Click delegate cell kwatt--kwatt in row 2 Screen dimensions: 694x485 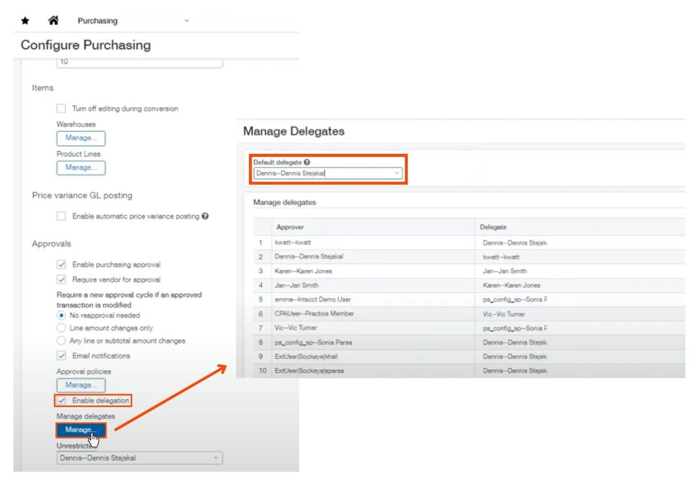tap(580, 257)
